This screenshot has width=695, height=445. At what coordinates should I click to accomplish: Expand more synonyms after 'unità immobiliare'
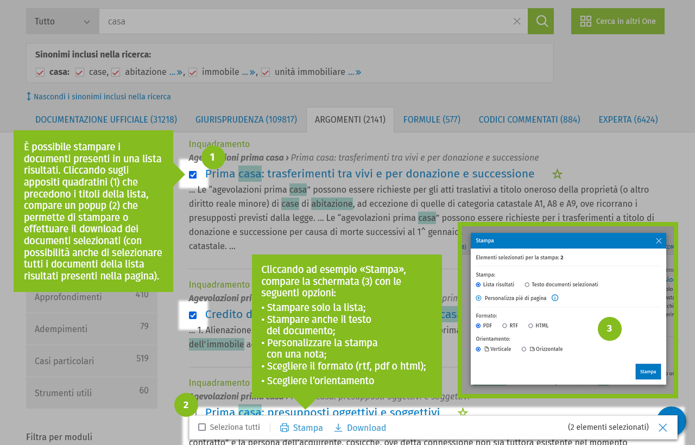(355, 72)
